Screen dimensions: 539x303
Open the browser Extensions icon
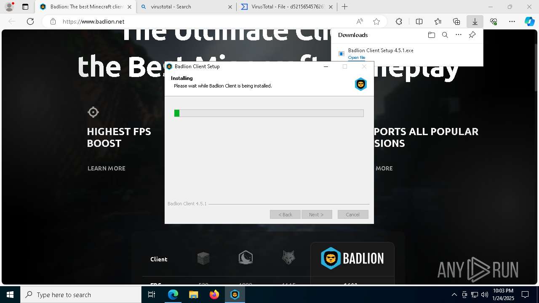tap(399, 21)
